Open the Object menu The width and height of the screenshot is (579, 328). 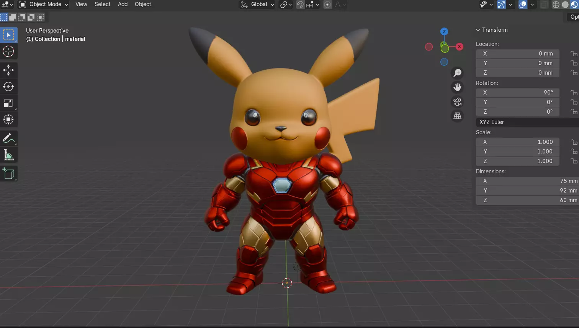click(x=143, y=4)
